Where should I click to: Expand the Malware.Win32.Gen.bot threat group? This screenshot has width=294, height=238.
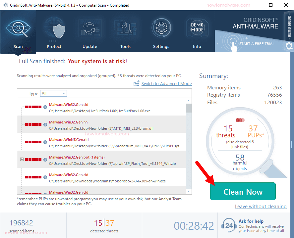[22, 159]
